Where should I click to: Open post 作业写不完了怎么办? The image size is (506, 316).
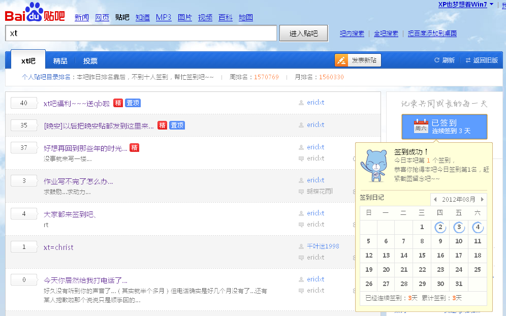tap(78, 181)
